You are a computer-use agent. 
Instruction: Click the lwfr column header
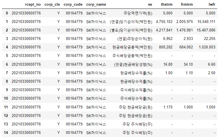212,5
